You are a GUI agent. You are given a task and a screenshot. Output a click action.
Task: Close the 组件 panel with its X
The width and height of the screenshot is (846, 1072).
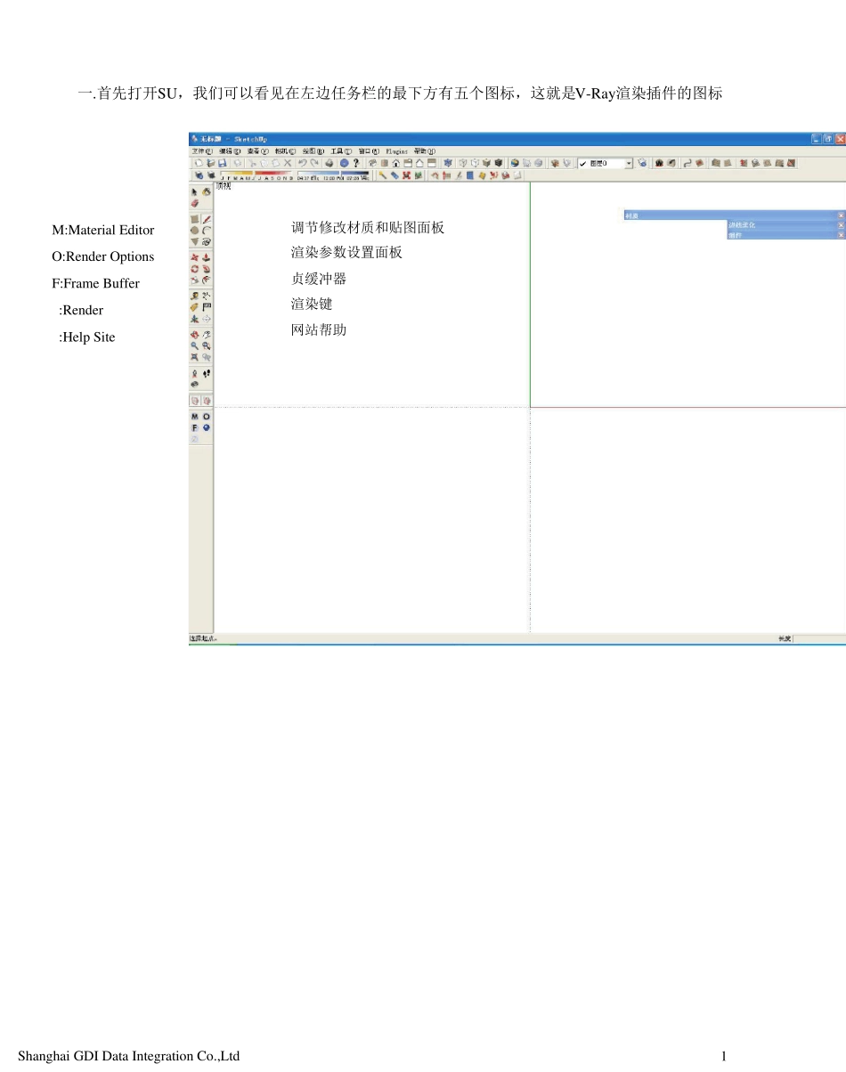click(x=841, y=235)
